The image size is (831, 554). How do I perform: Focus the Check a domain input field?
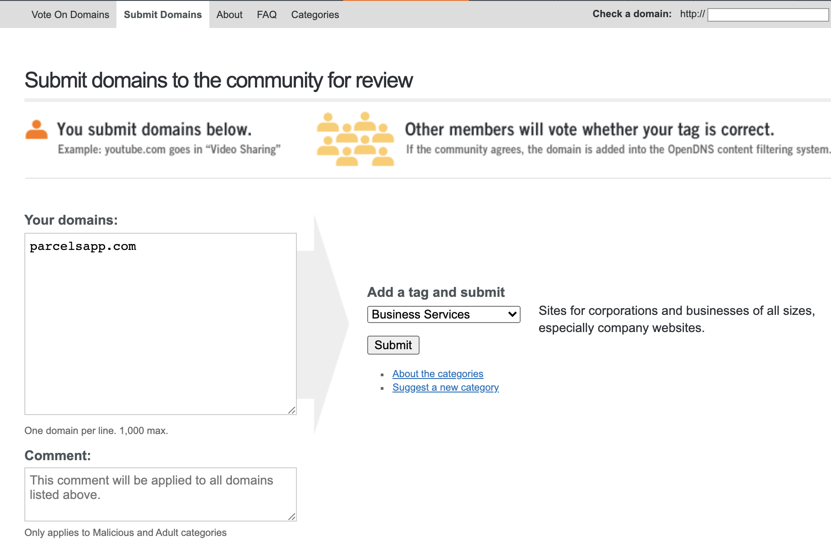click(768, 15)
